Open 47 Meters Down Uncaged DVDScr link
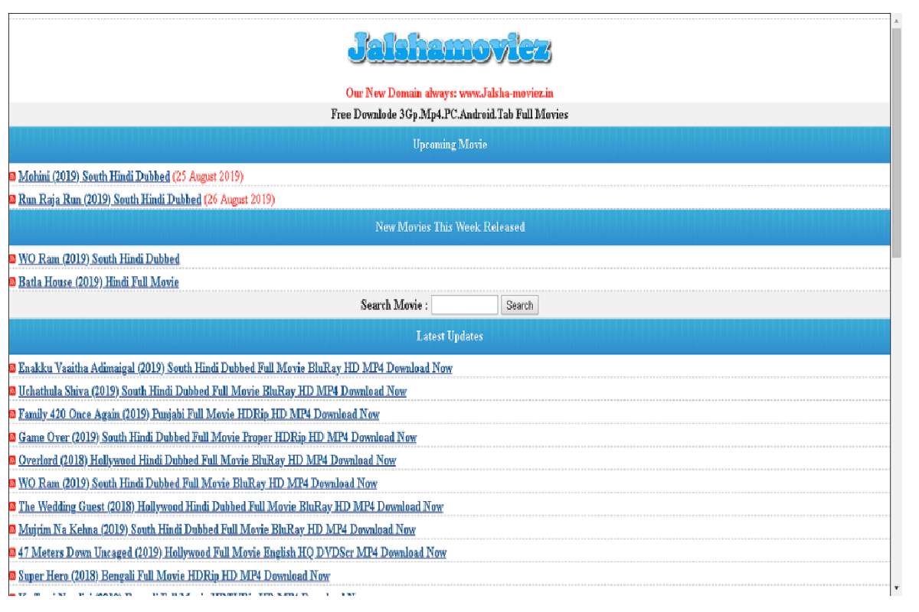Image resolution: width=919 pixels, height=612 pixels. point(232,552)
